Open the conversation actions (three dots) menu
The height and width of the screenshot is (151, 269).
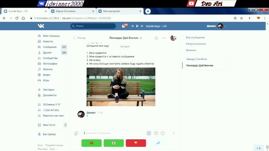[x=164, y=38]
